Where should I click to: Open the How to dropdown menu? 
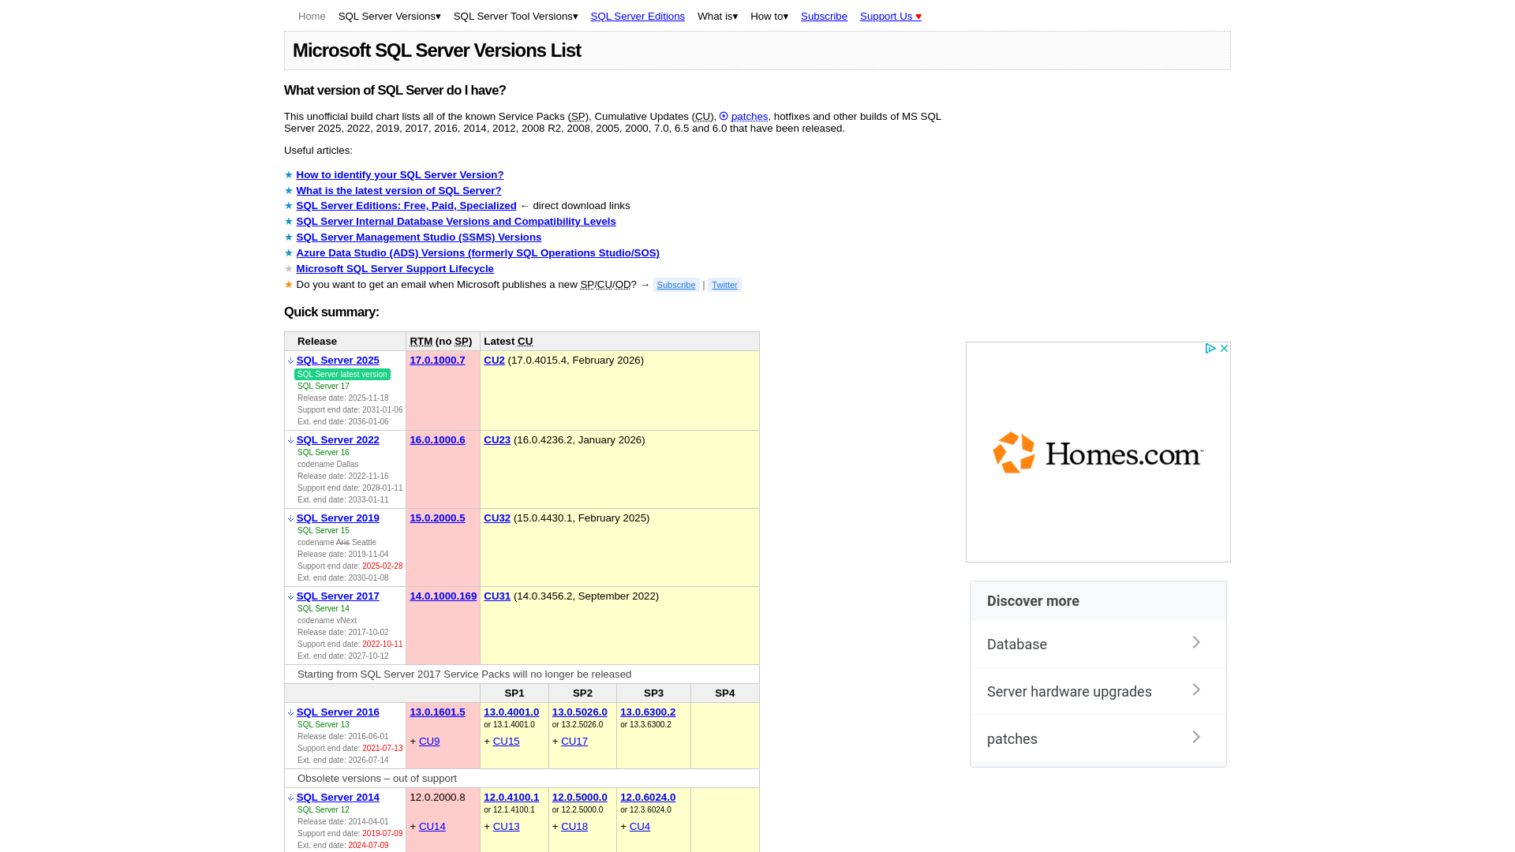[769, 17]
